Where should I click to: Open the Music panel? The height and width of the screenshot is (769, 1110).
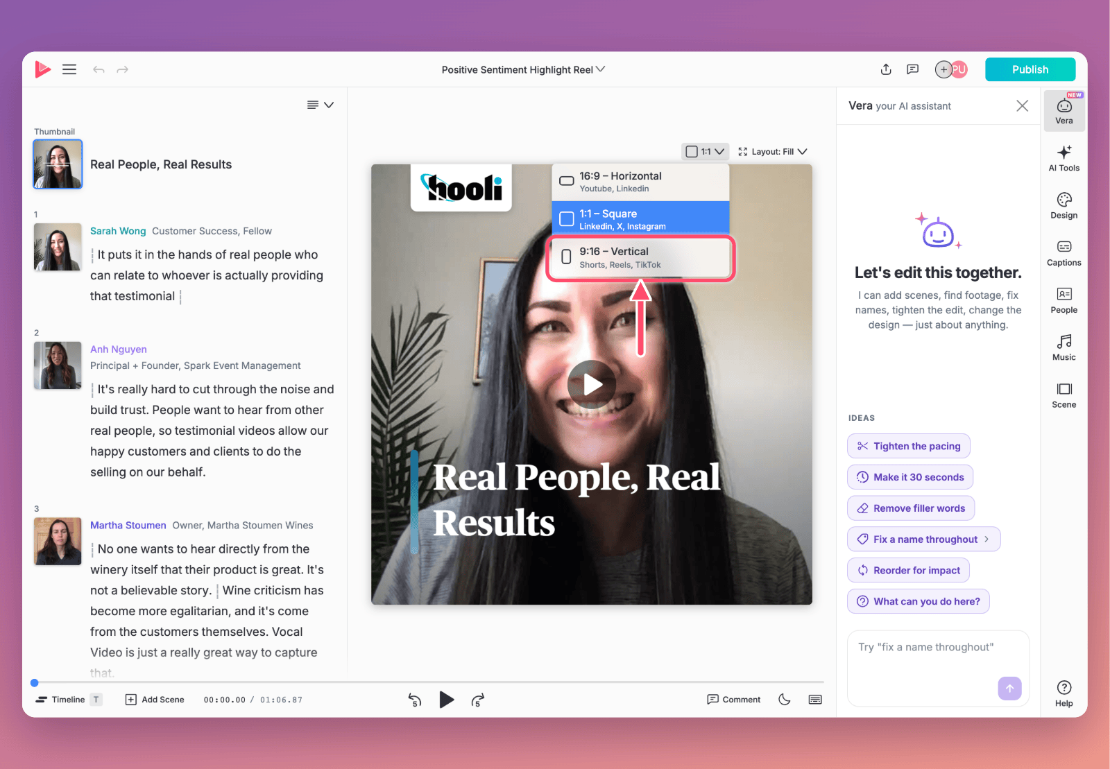tap(1064, 347)
